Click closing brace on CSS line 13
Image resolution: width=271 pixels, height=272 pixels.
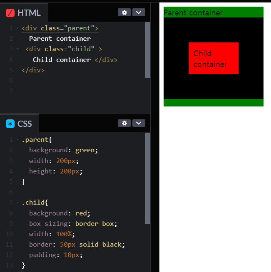(23, 265)
